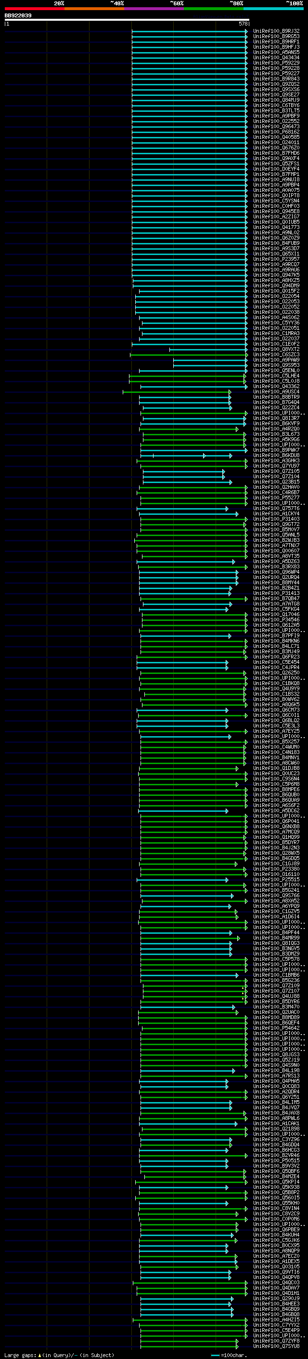Viewport: 308px width, 1359px height.
Task: Click the red 20% identity legend segment
Action: point(34,9)
